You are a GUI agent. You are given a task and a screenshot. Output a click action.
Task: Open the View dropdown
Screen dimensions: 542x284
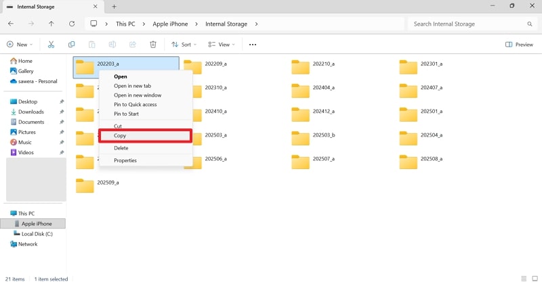[x=222, y=45]
